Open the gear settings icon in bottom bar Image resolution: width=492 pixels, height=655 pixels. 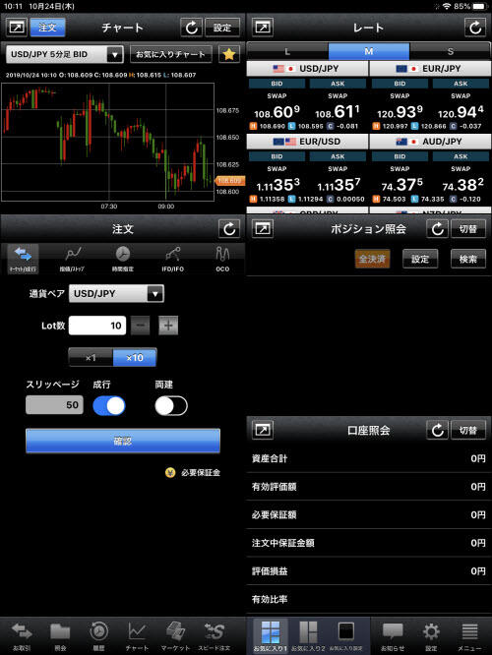[431, 636]
